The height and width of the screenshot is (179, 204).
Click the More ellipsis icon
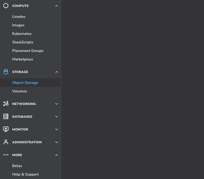point(6,155)
